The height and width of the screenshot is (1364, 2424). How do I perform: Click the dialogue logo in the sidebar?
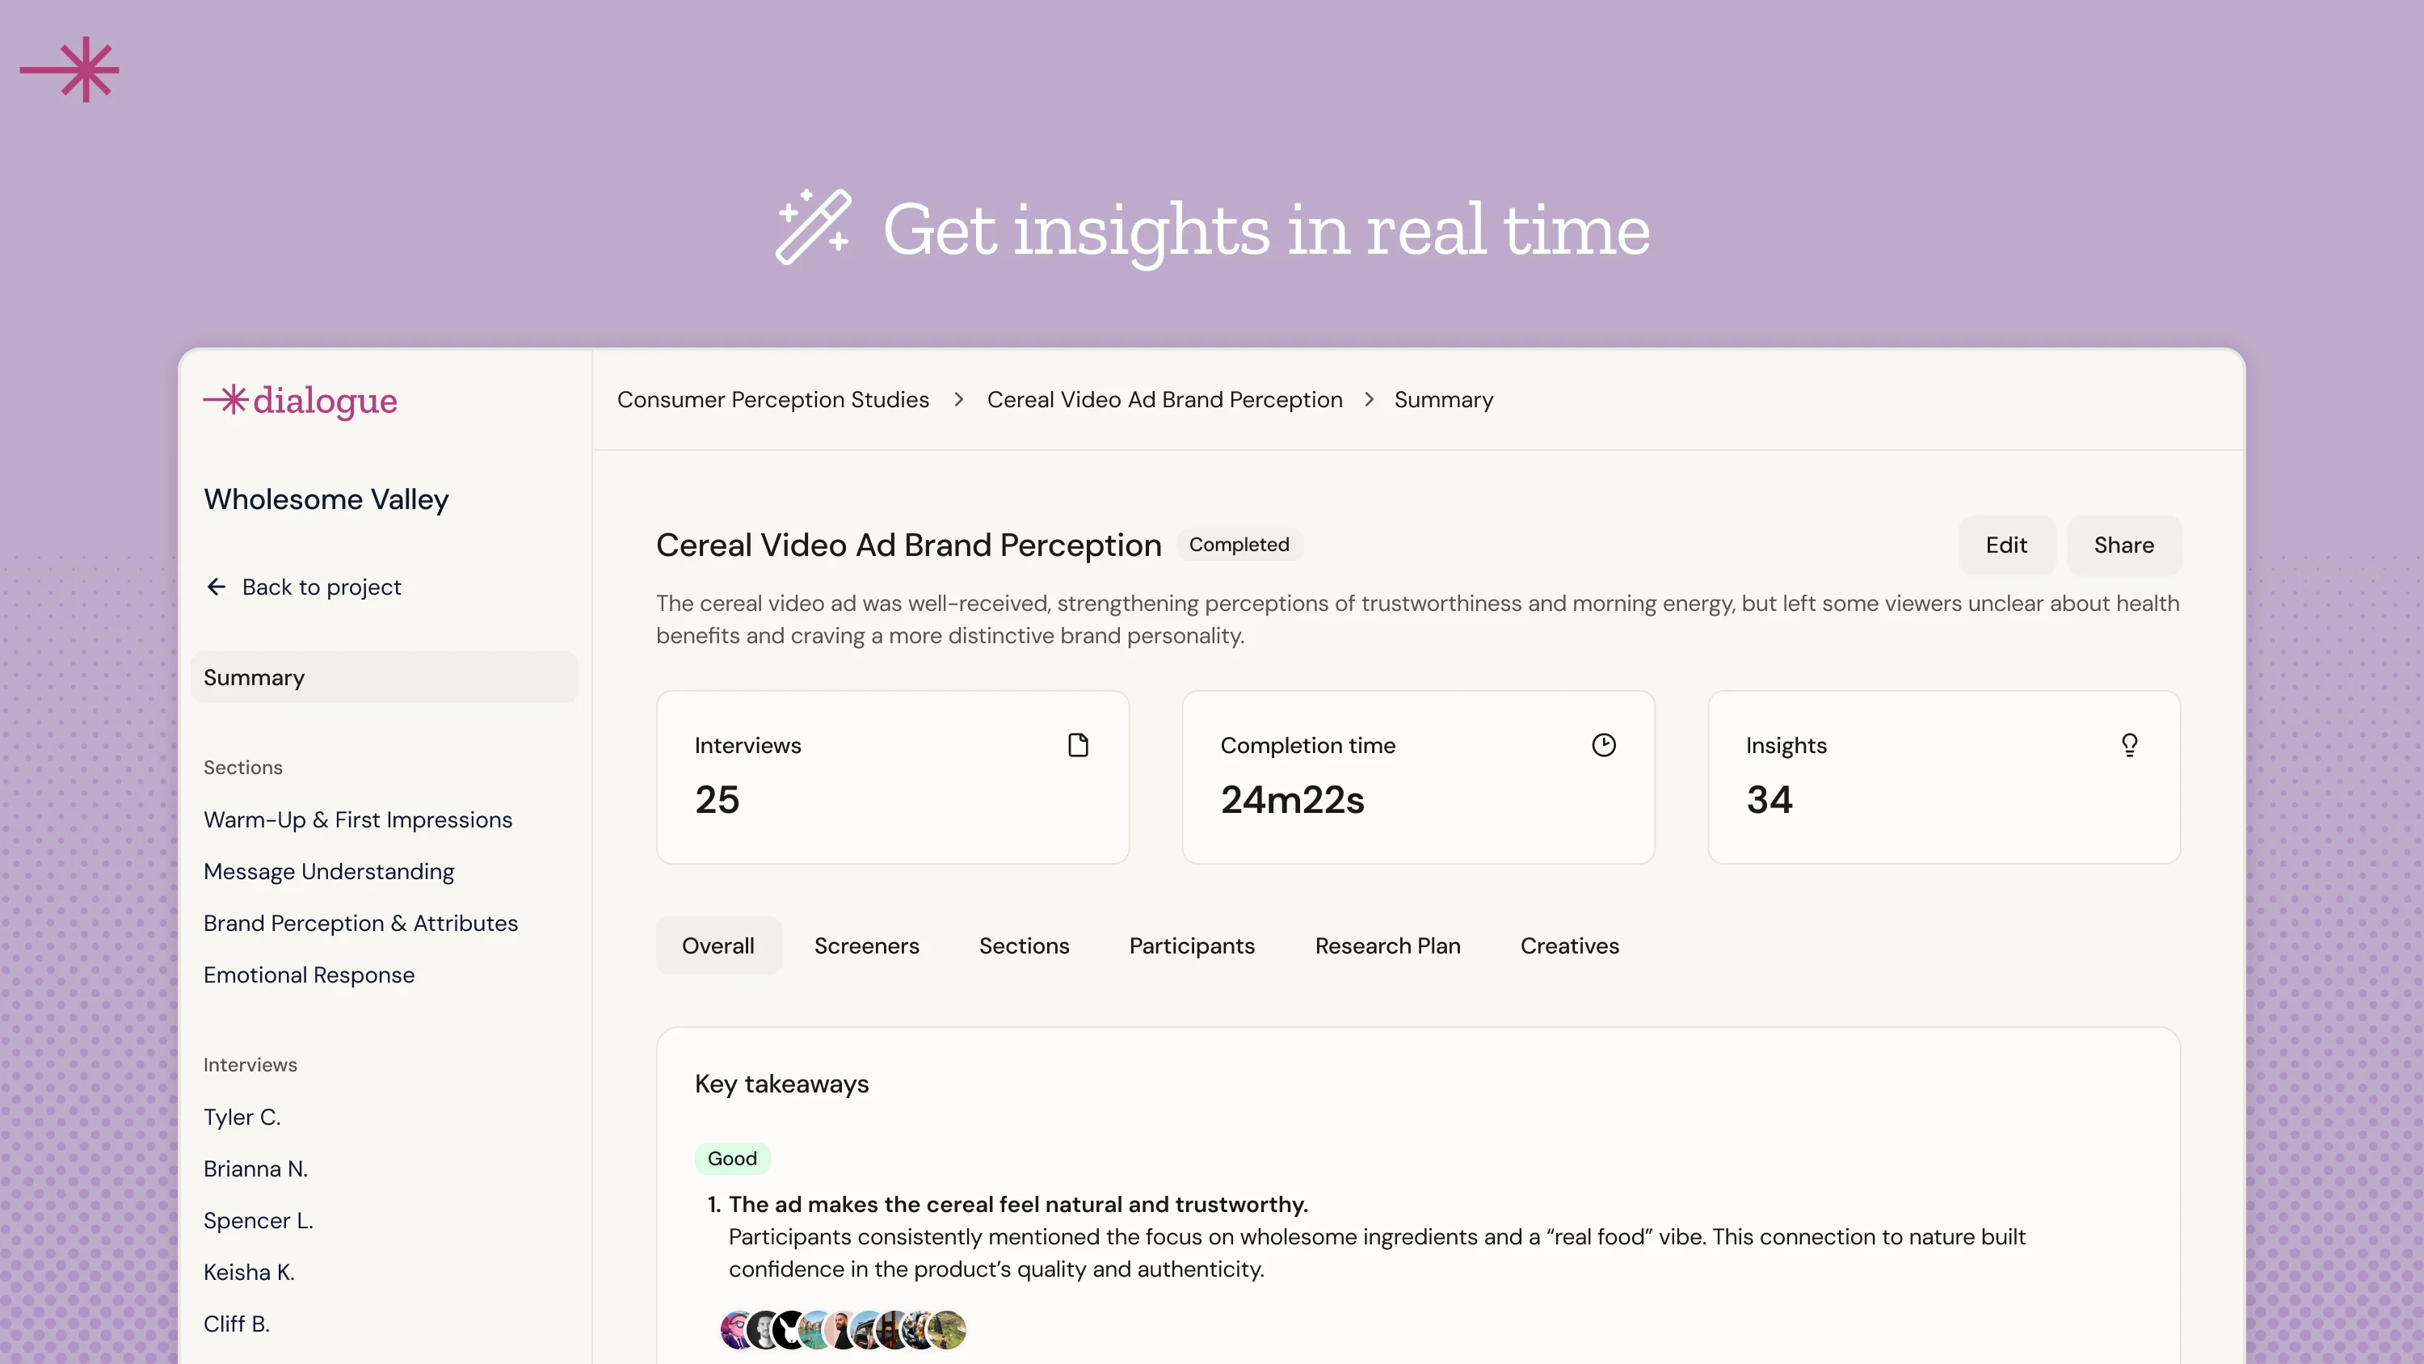click(x=299, y=401)
